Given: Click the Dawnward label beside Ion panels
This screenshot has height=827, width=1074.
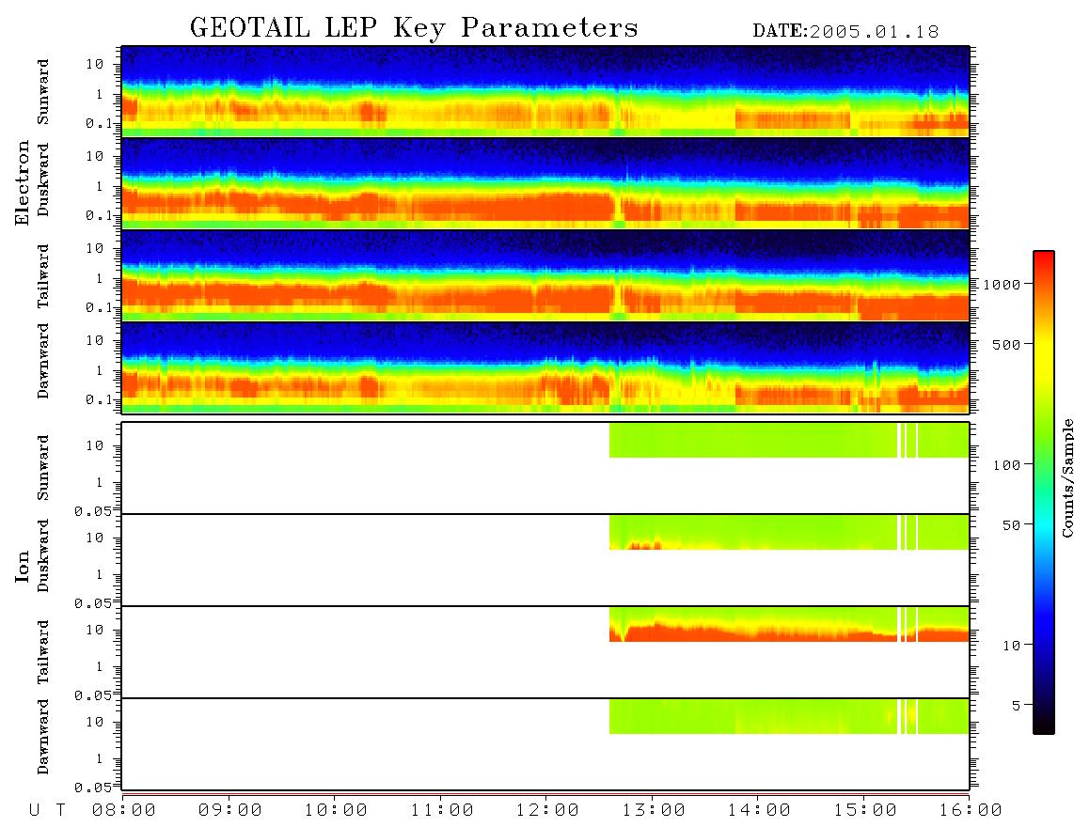Looking at the screenshot, I should [43, 737].
